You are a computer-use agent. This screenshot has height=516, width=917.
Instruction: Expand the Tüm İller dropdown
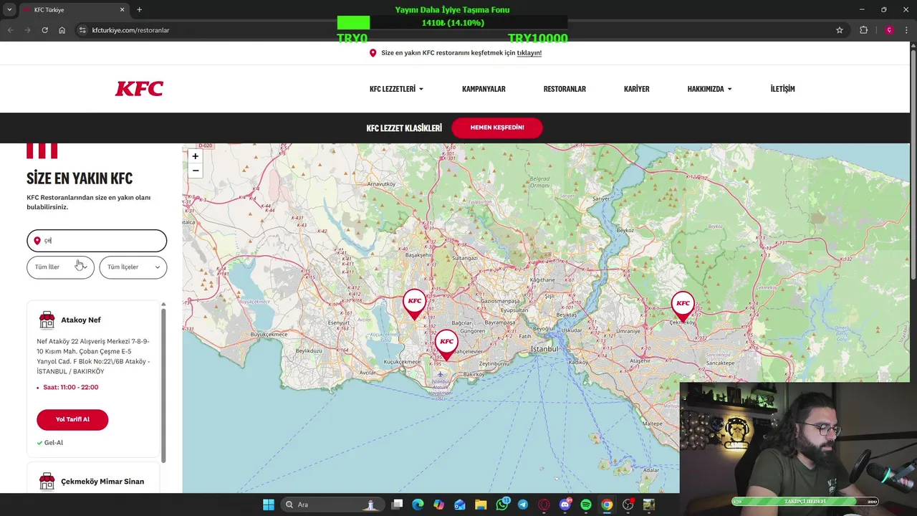(60, 267)
